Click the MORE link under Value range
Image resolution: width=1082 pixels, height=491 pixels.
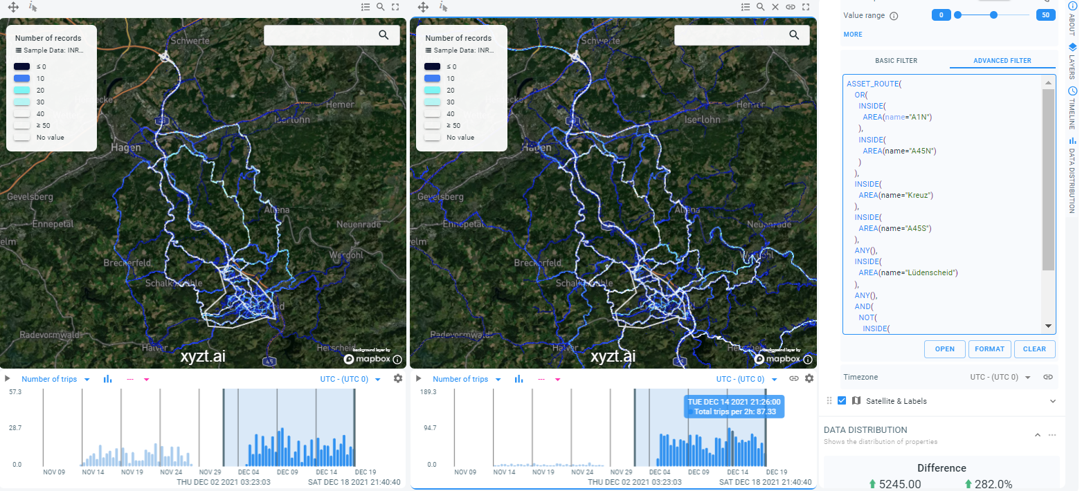tap(852, 34)
